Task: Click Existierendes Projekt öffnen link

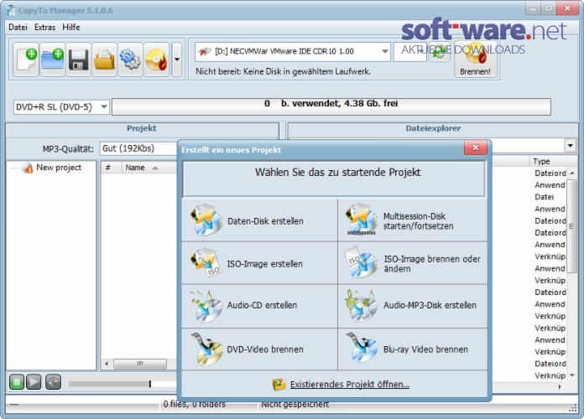Action: click(x=350, y=385)
